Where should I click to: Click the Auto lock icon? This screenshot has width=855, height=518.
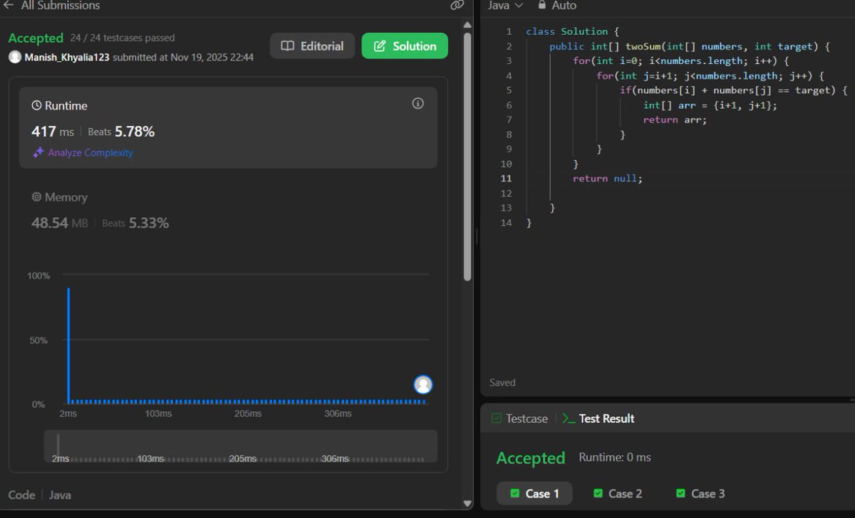[x=542, y=5]
